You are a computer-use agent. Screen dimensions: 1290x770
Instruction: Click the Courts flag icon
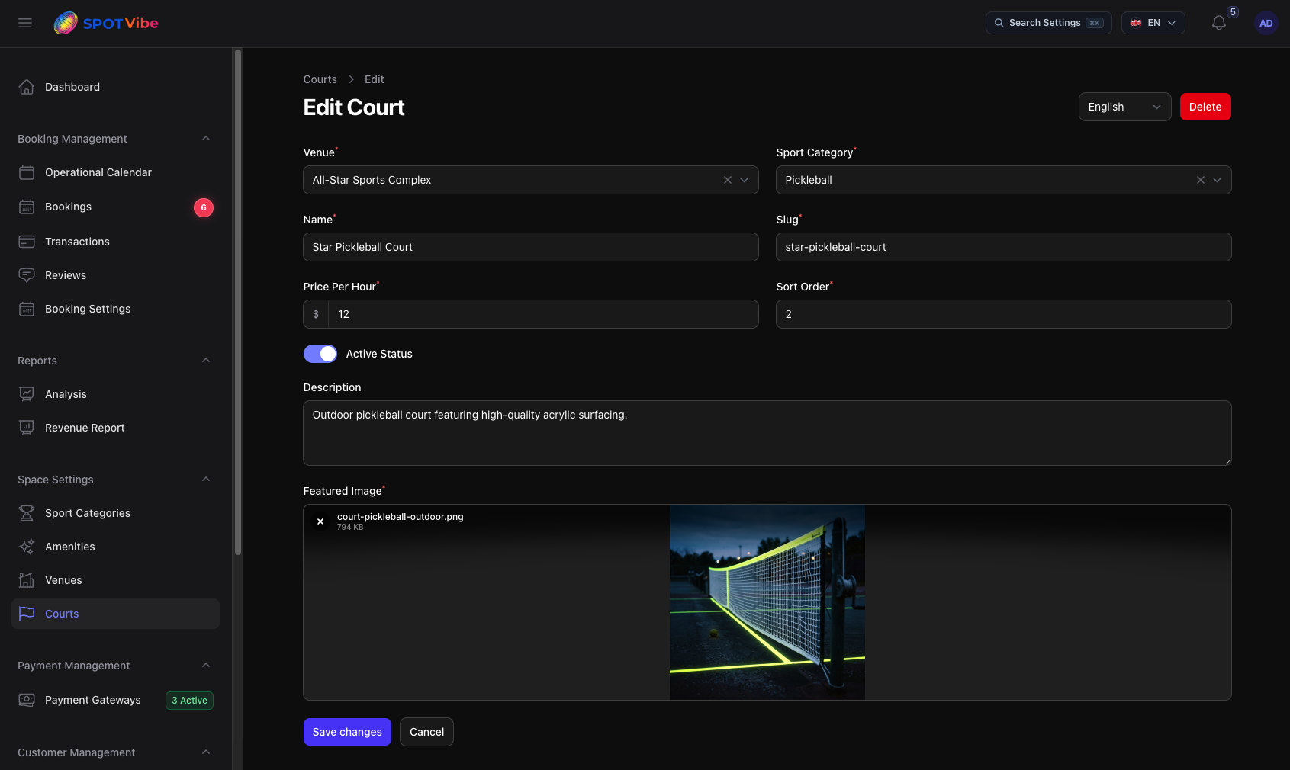click(x=27, y=614)
